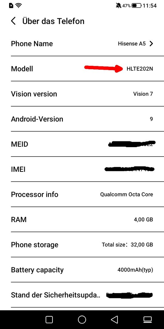Viewport: 164px width, 329px height.
Task: Tap the rightmost navigation bar screen icon
Action: [x=147, y=320]
